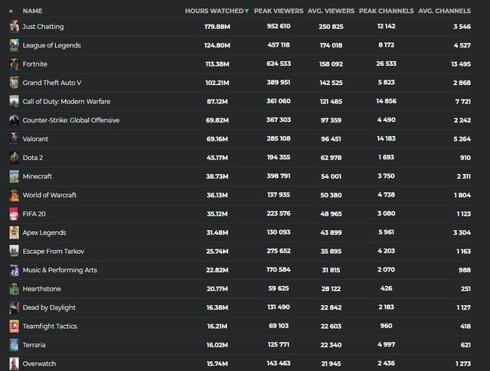Sort by the NAME column header
490x371 pixels.
[32, 11]
